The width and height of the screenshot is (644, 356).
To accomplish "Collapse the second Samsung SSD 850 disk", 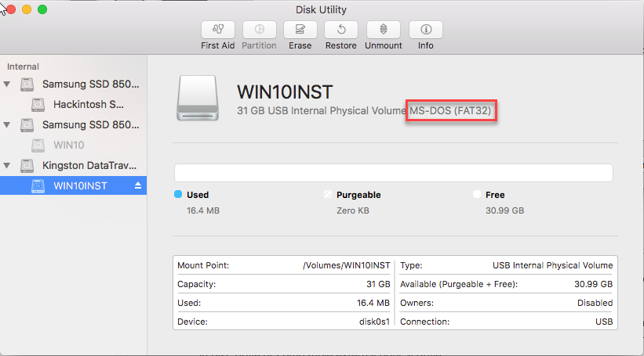I will pos(8,125).
